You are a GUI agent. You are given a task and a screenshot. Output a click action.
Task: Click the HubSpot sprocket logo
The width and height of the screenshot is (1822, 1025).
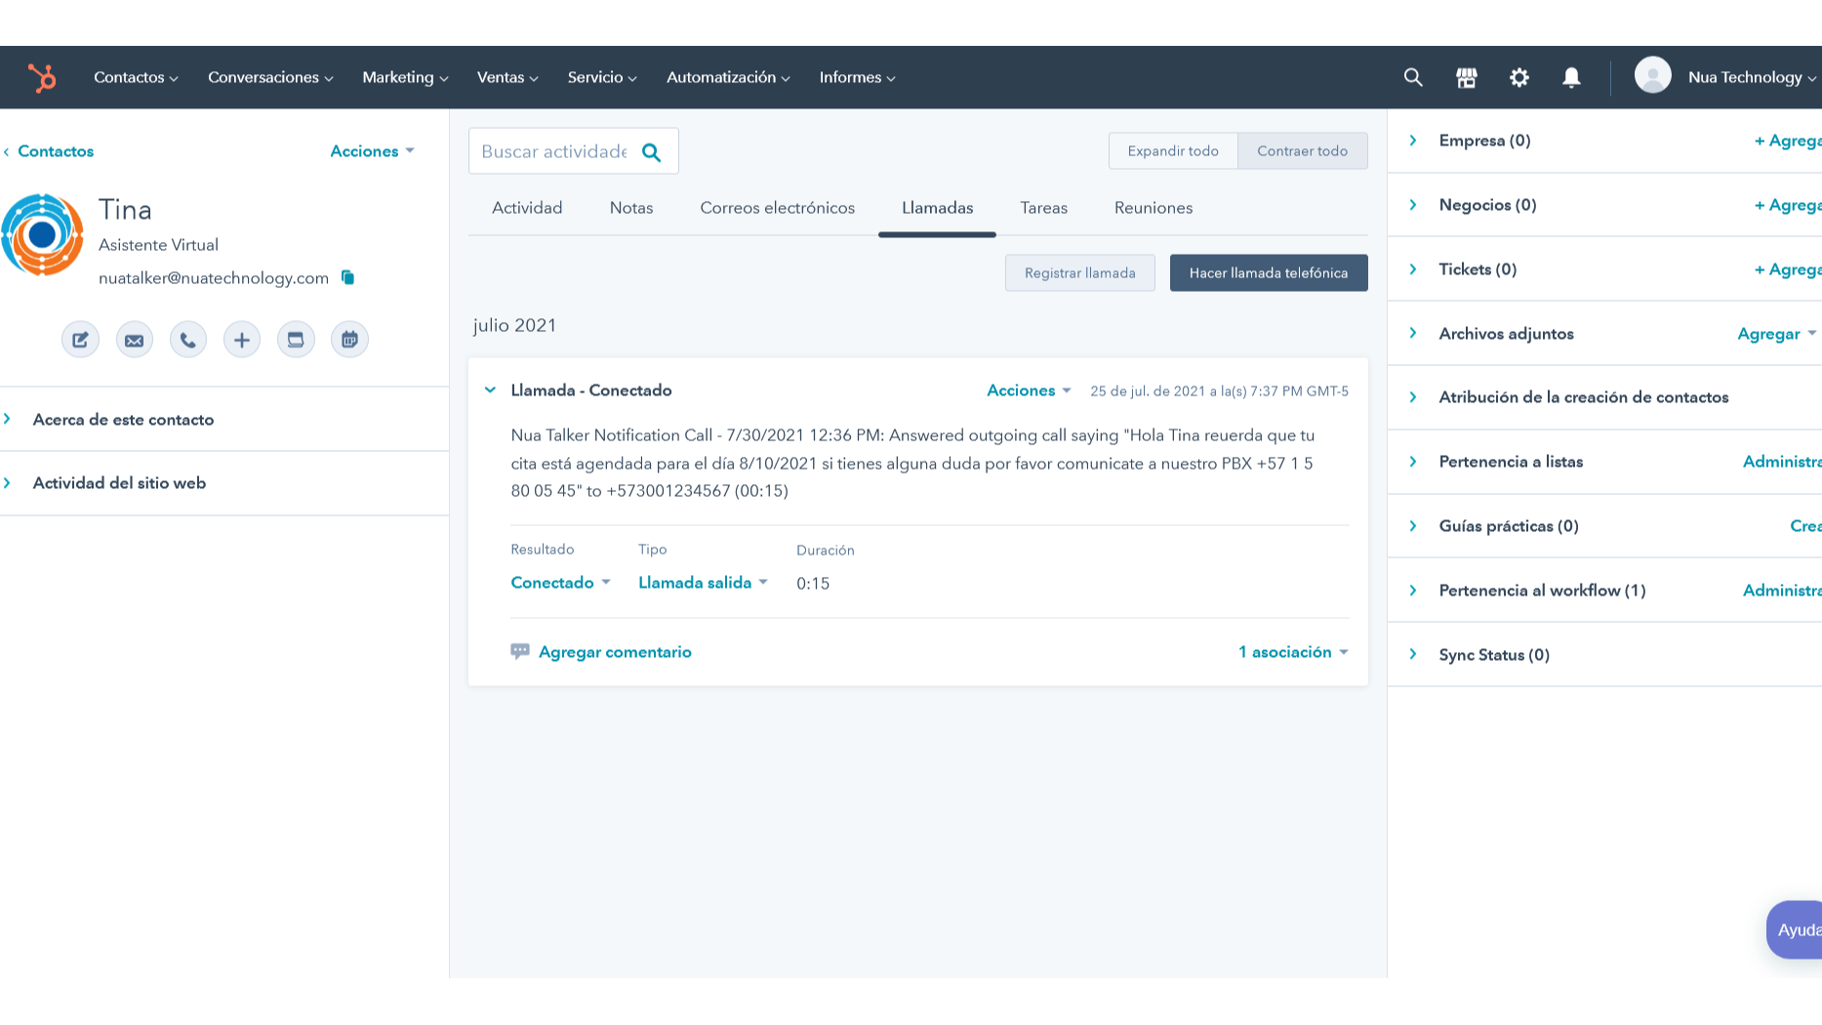click(42, 77)
